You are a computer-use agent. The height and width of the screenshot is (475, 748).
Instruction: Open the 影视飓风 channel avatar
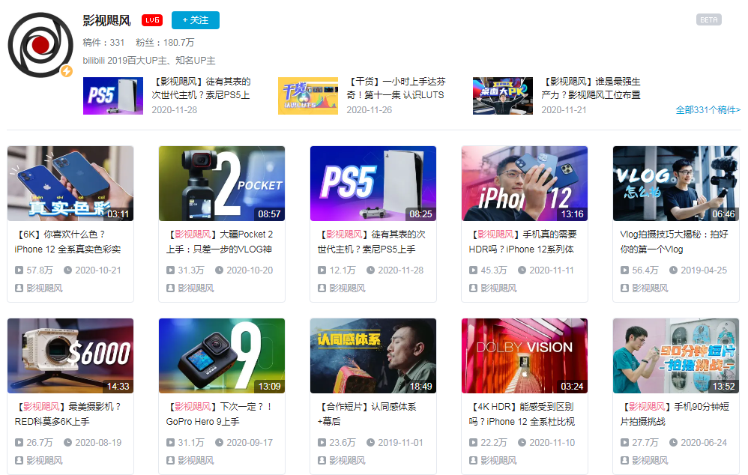[x=40, y=45]
